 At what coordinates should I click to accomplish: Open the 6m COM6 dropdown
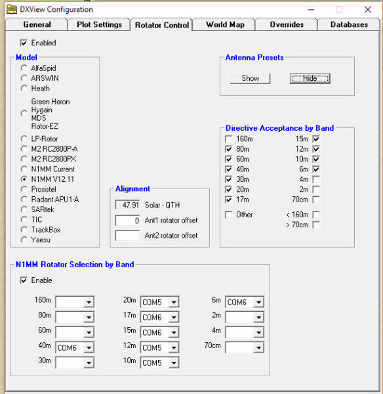click(258, 302)
